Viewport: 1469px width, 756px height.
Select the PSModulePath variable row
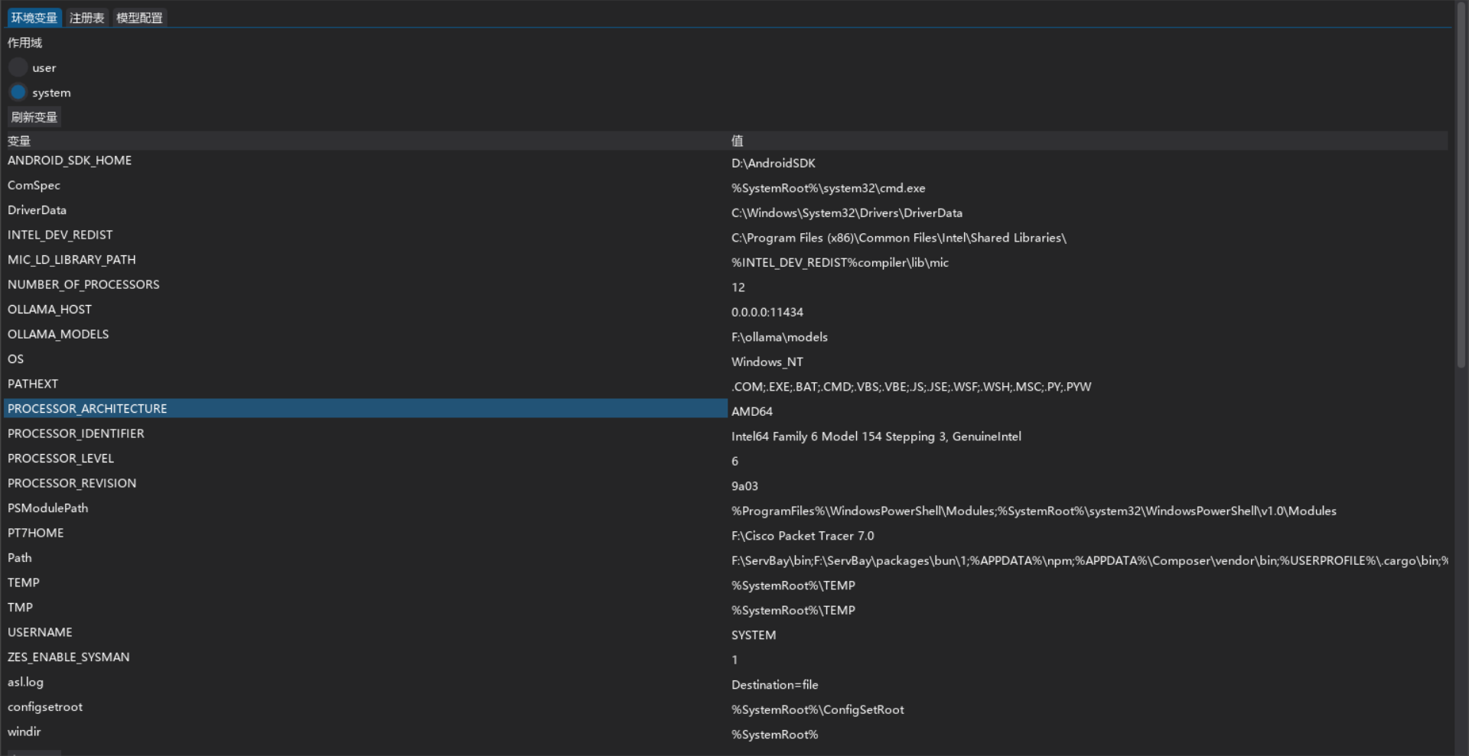click(x=48, y=508)
